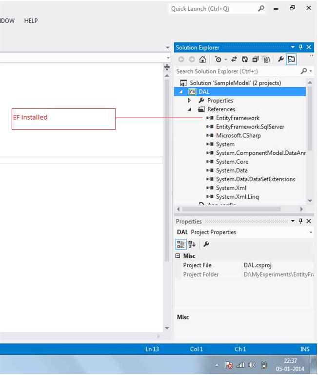Switch to Categorized properties view
318x375 pixels.
[x=181, y=244]
